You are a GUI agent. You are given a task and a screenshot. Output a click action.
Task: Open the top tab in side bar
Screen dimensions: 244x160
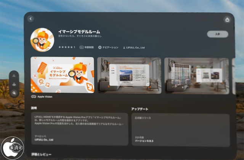pyautogui.click(x=14, y=76)
